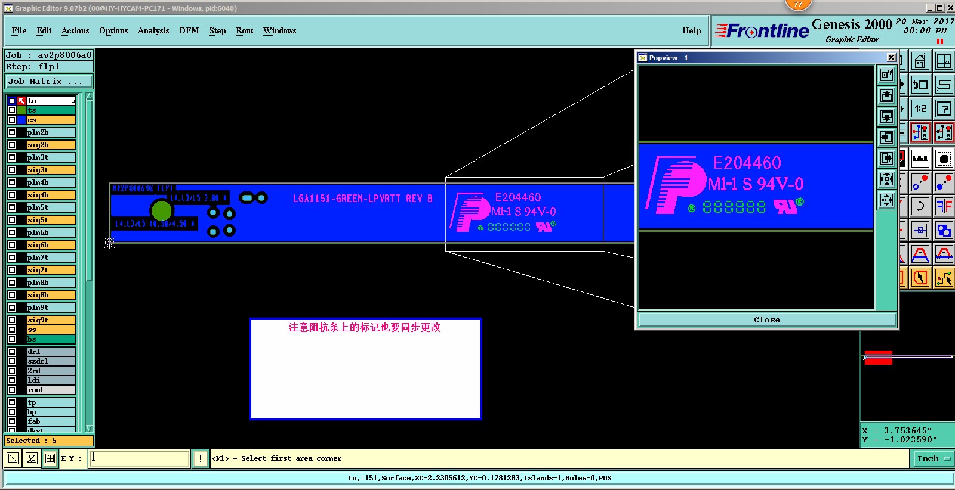Click the left red-bordered traffic light icon
The height and width of the screenshot is (490, 955).
[x=920, y=133]
